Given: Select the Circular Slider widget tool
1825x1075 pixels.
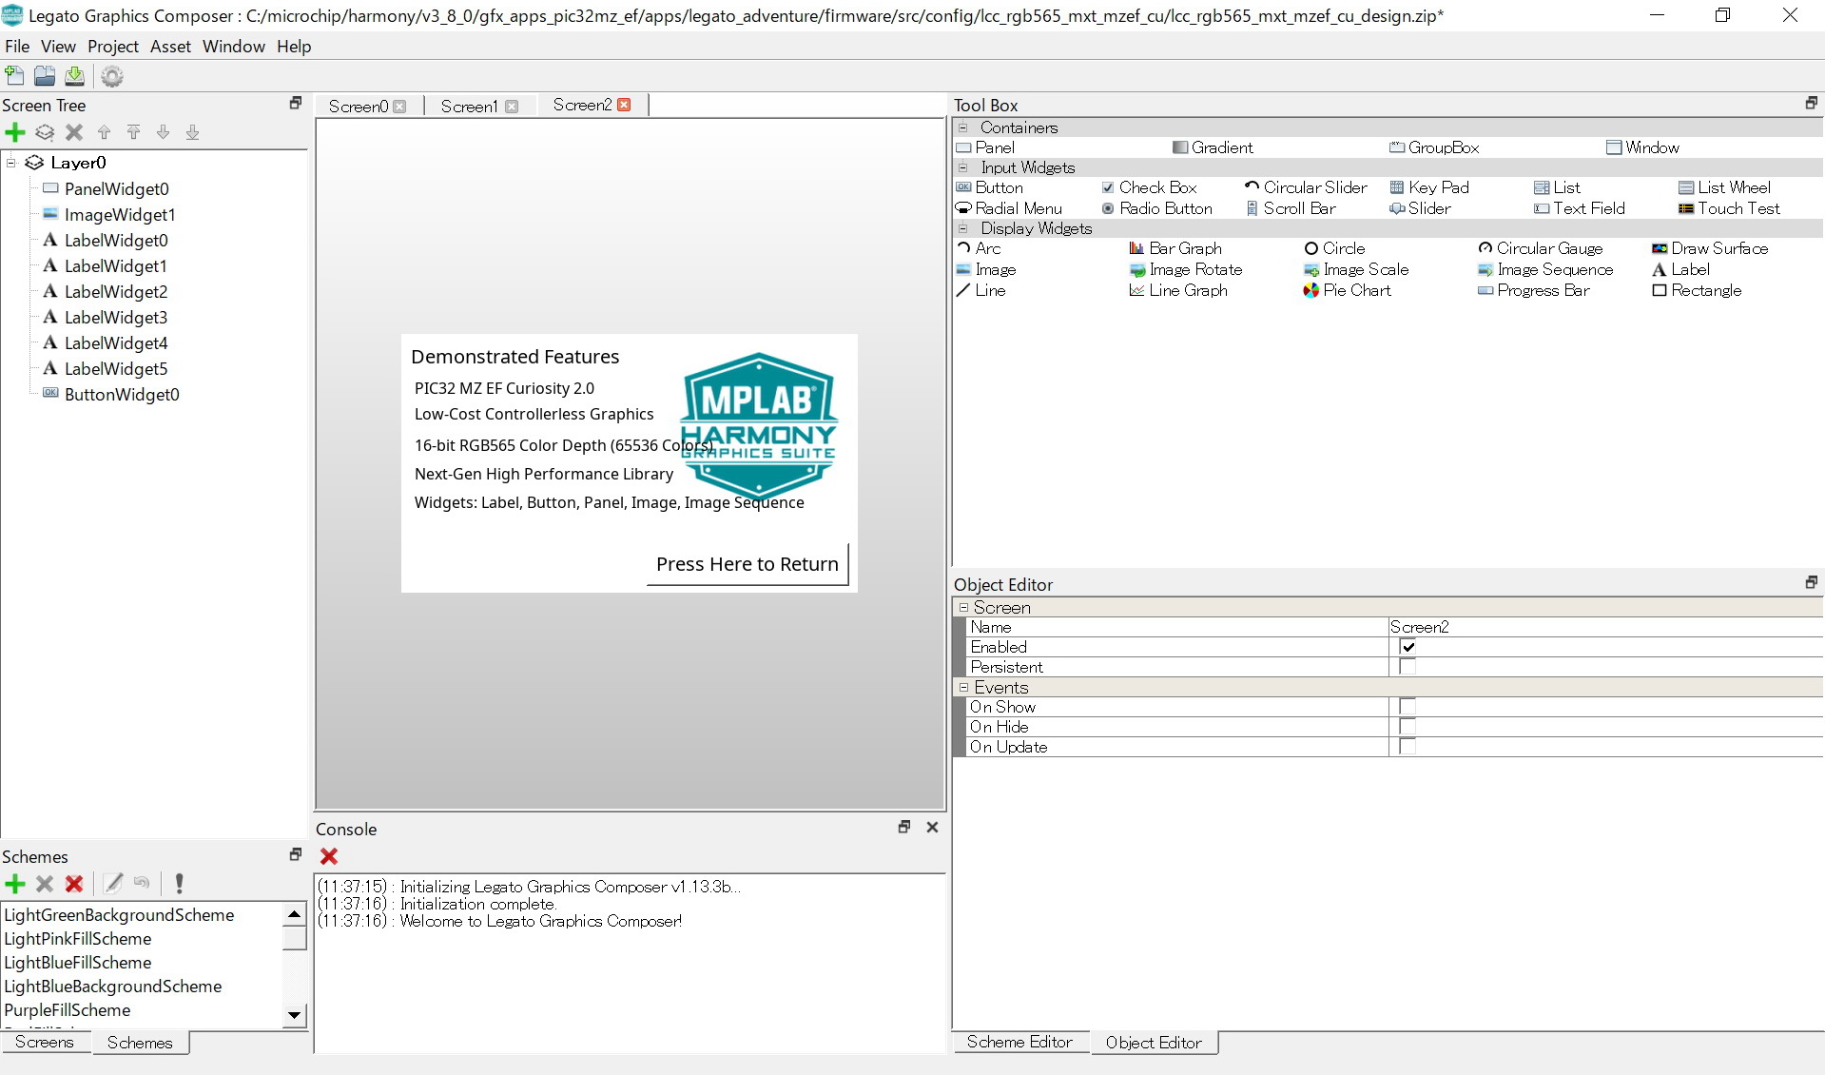Looking at the screenshot, I should (x=1306, y=187).
